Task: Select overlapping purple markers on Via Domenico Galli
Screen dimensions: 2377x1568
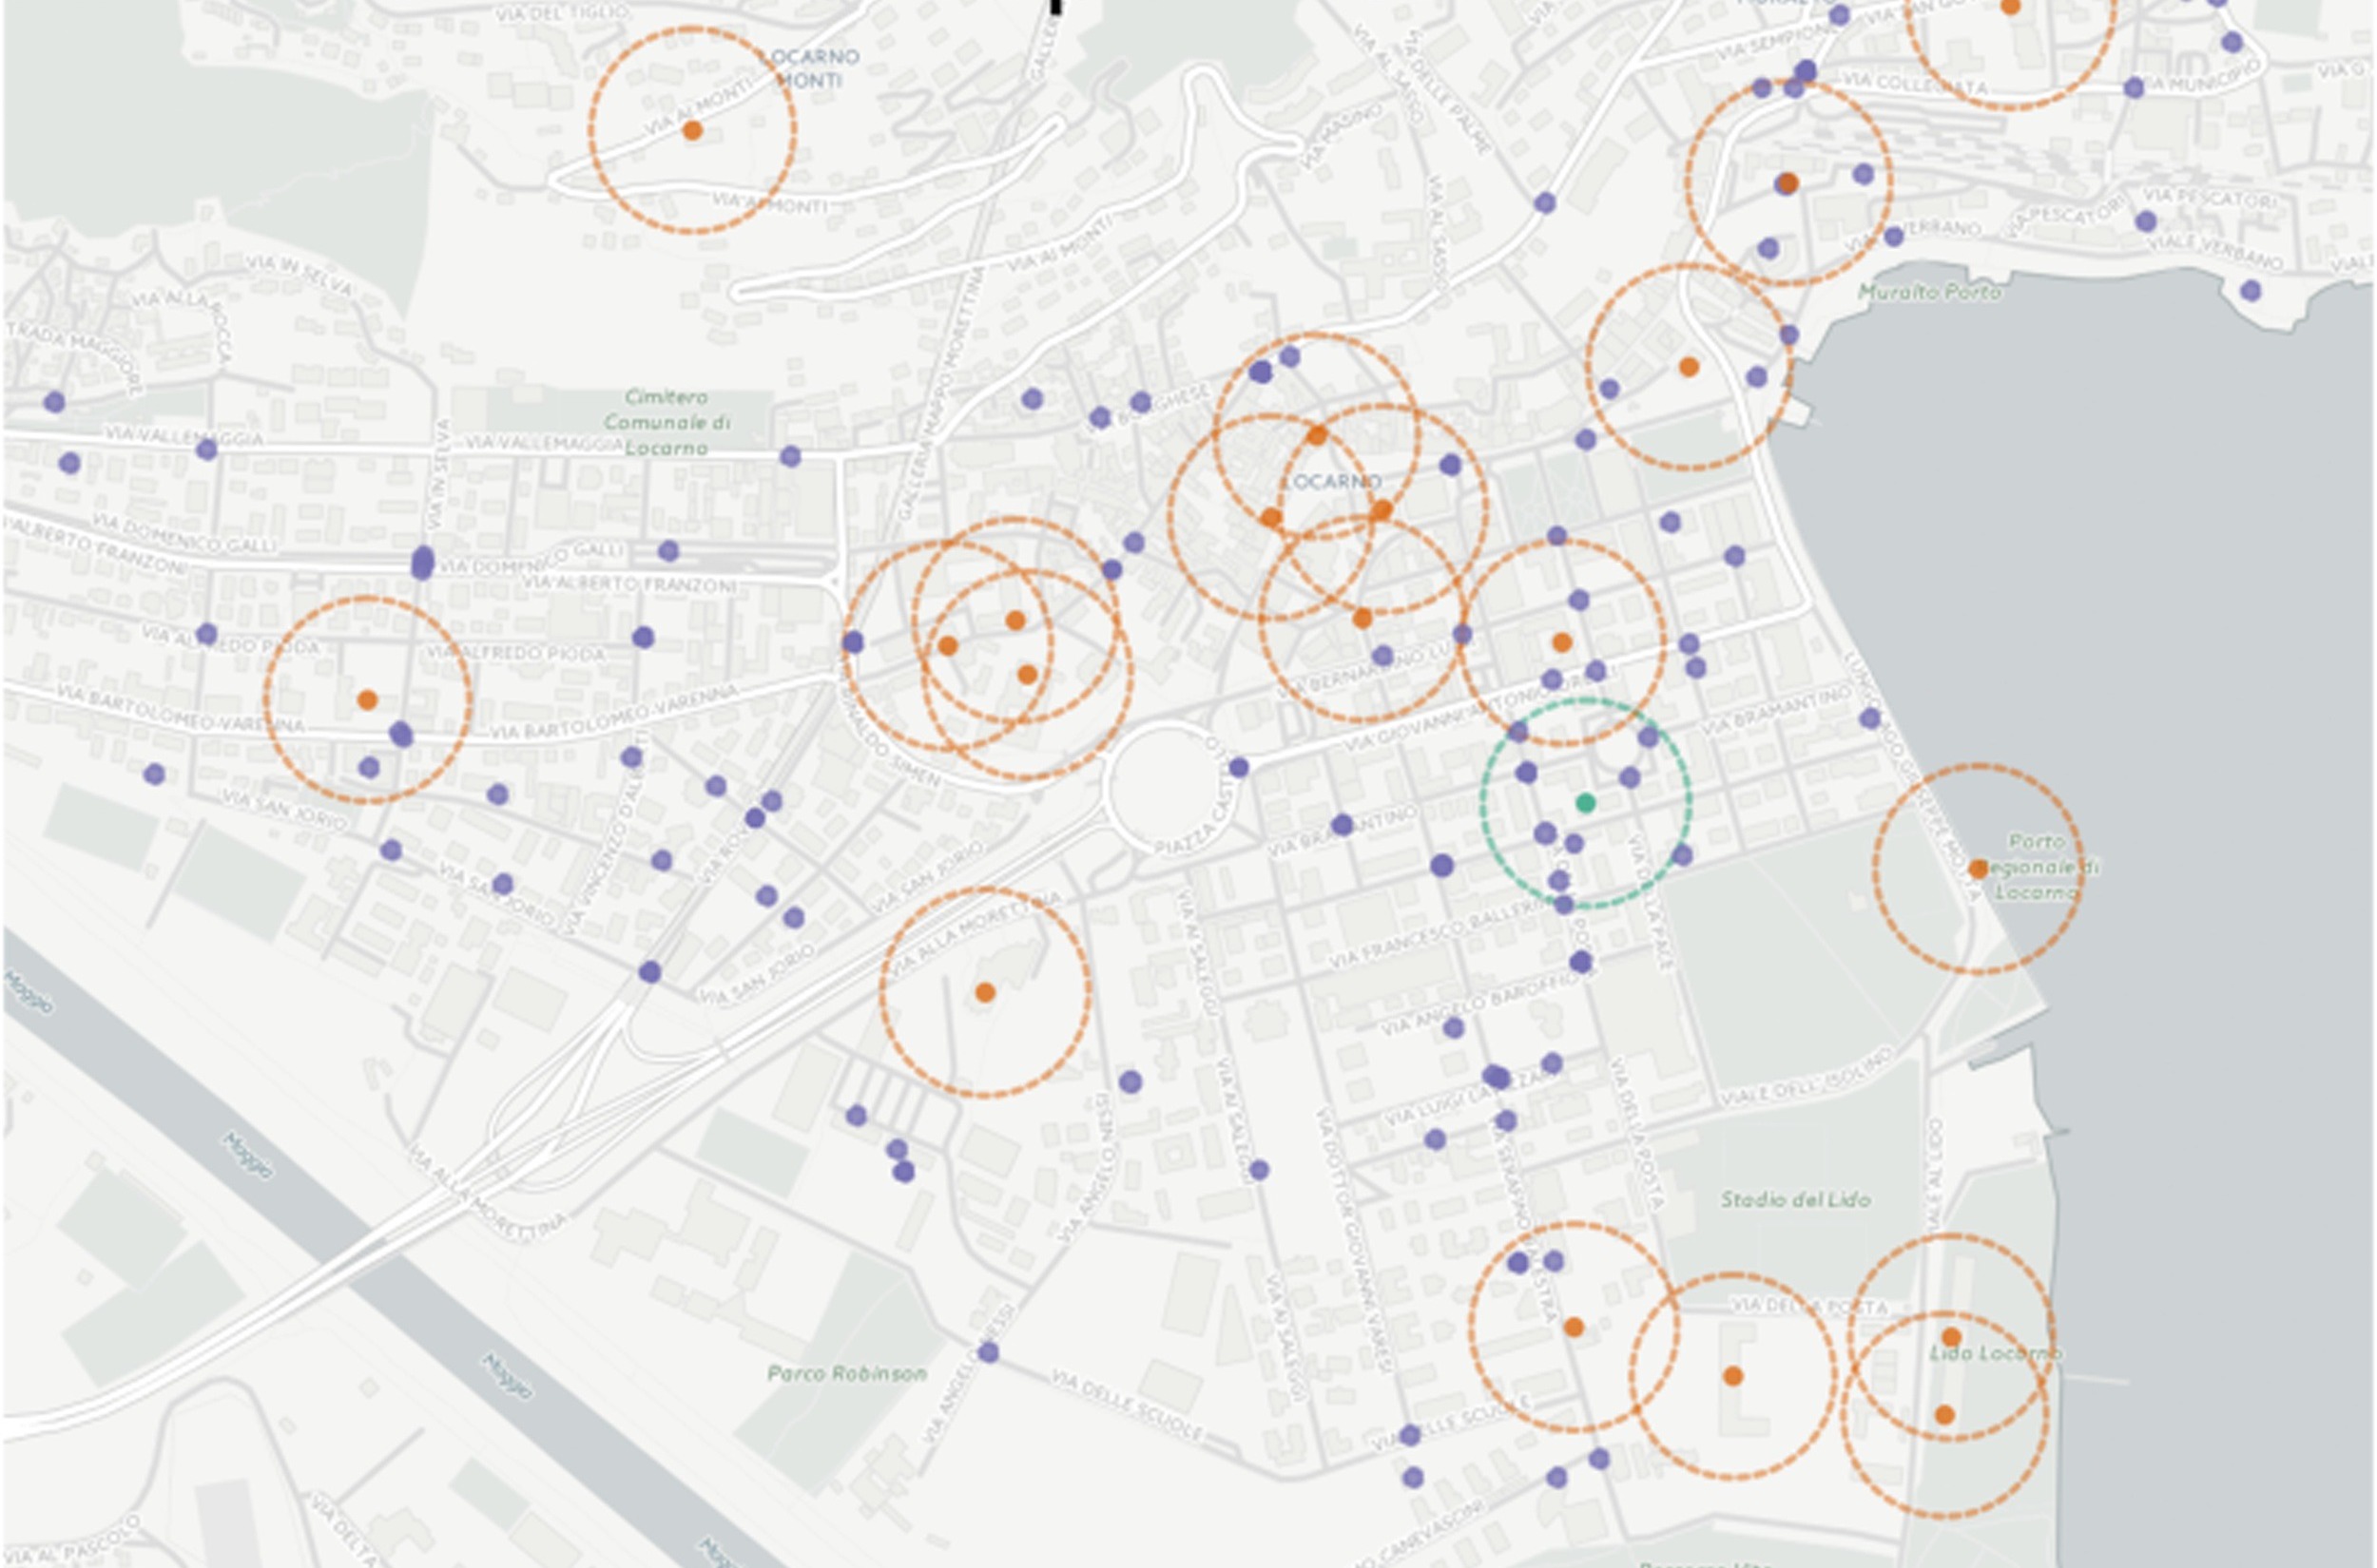Action: tap(422, 563)
